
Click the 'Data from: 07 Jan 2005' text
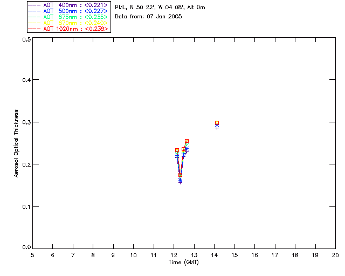[149, 17]
